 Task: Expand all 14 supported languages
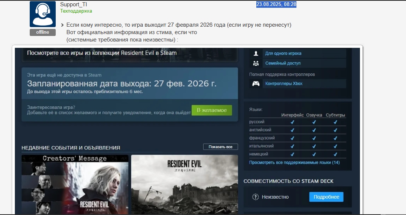point(294,162)
